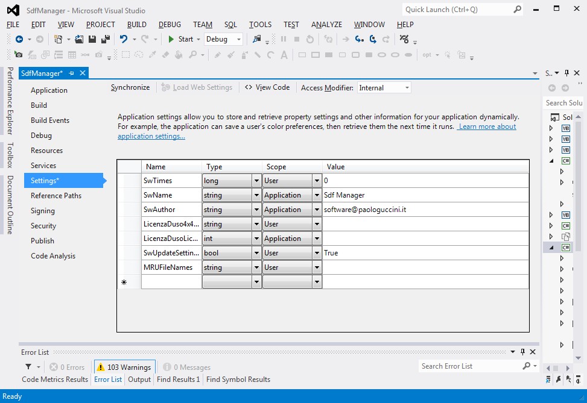Toggle the 0 Errors filter button
The height and width of the screenshot is (403, 587).
pyautogui.click(x=67, y=367)
